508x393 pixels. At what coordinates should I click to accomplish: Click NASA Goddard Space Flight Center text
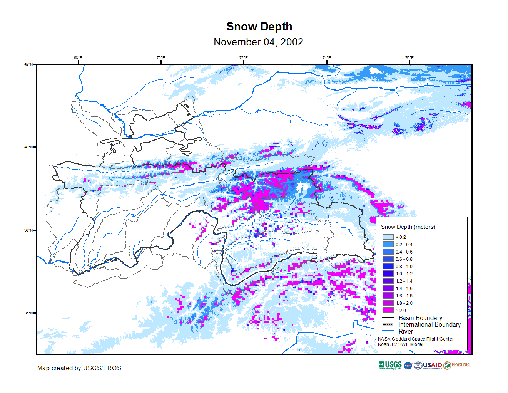tap(416, 339)
